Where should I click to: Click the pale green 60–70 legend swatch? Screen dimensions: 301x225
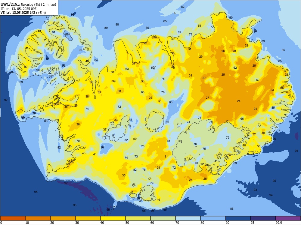[x=163, y=218]
